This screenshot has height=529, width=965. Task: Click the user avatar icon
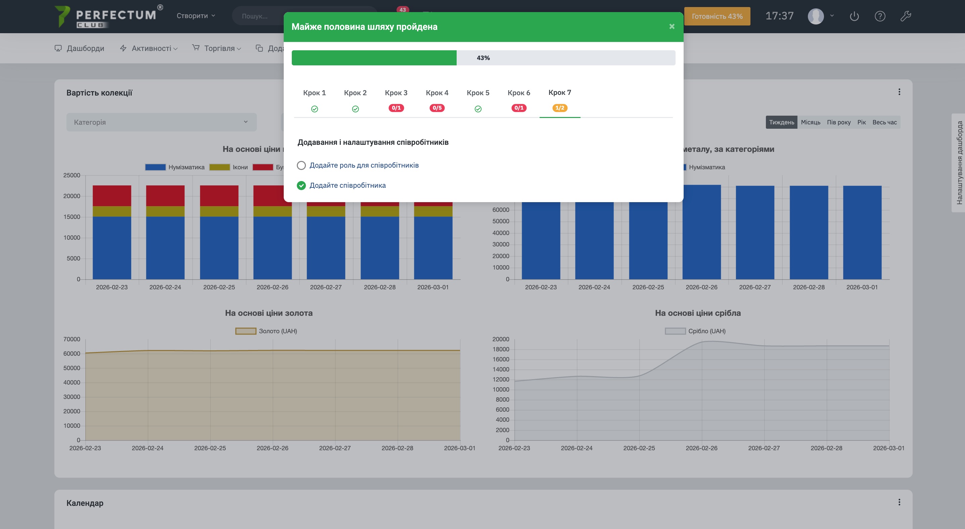point(816,16)
